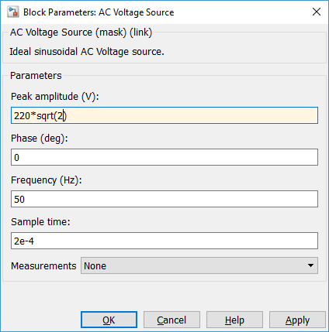Open the Measurements dropdown showing None

pos(199,265)
